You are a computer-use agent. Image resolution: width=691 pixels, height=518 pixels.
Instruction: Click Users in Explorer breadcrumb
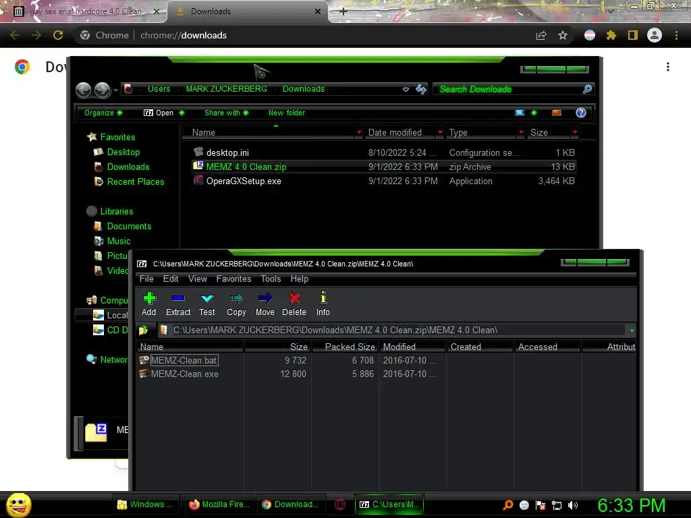click(x=159, y=89)
